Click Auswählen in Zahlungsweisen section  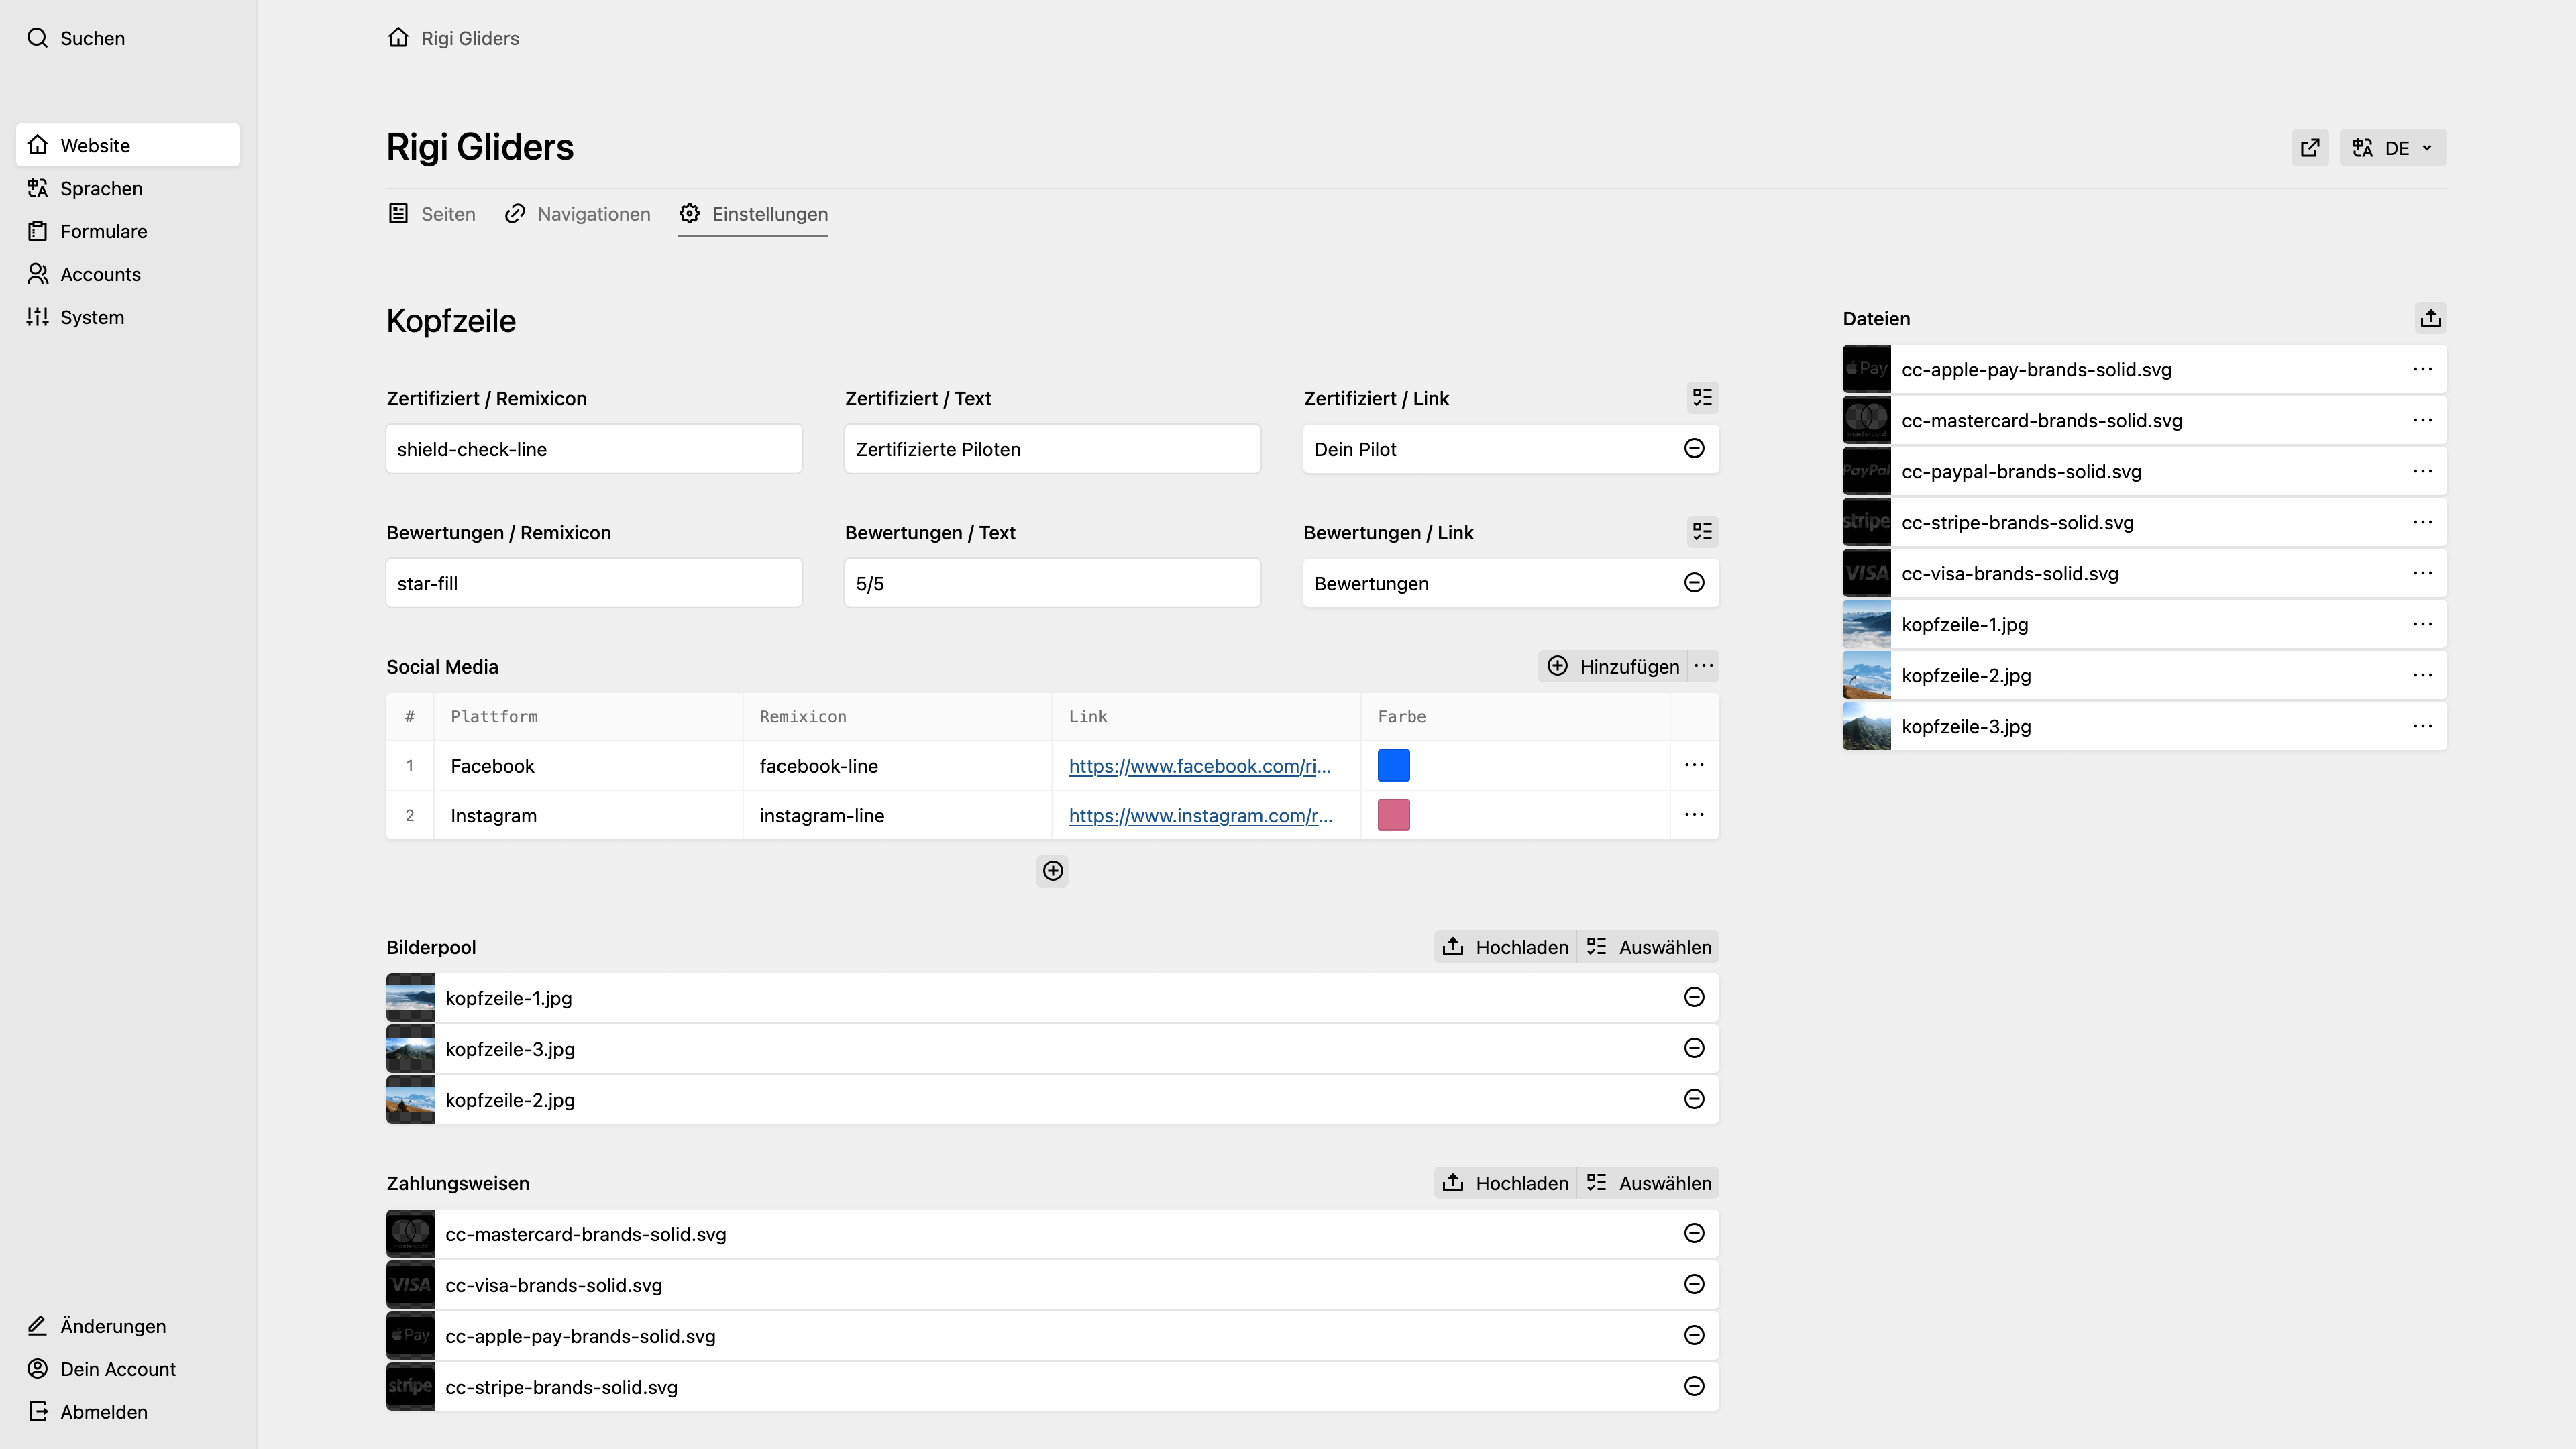(x=1648, y=1183)
